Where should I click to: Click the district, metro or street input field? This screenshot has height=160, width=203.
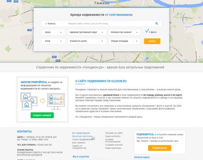click(x=109, y=24)
